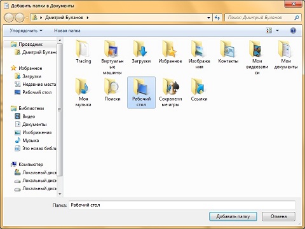Select Дмитрий Буланов in navigation pane
The width and height of the screenshot is (305, 229).
click(35, 52)
